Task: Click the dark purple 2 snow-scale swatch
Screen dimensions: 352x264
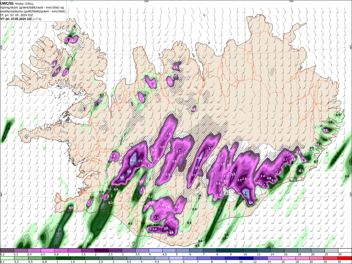Action: 102,251
